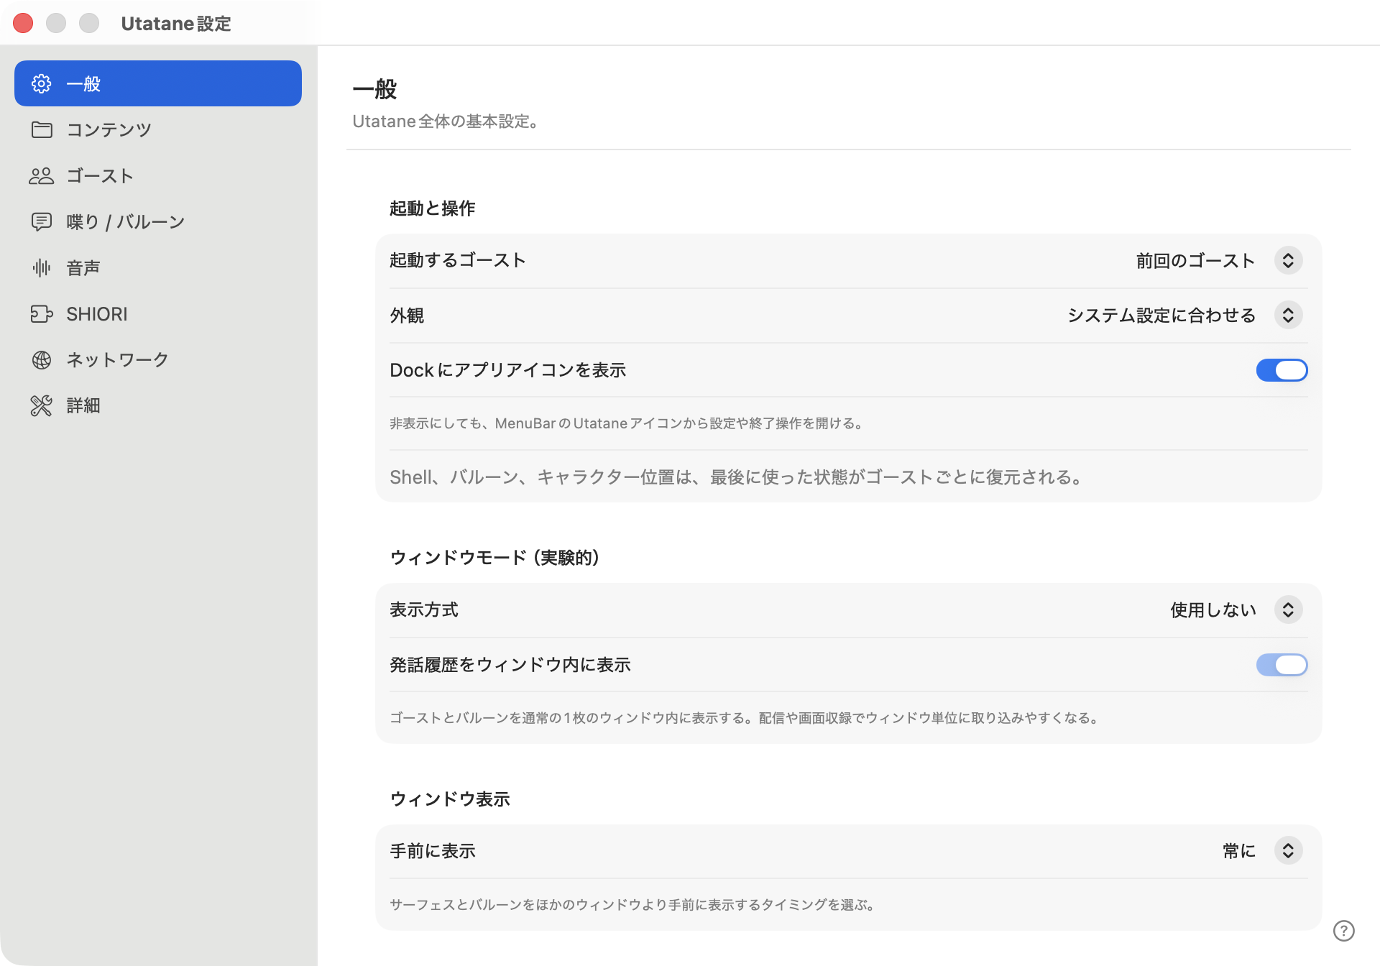Click the SHIORI plug-in icon

point(42,314)
